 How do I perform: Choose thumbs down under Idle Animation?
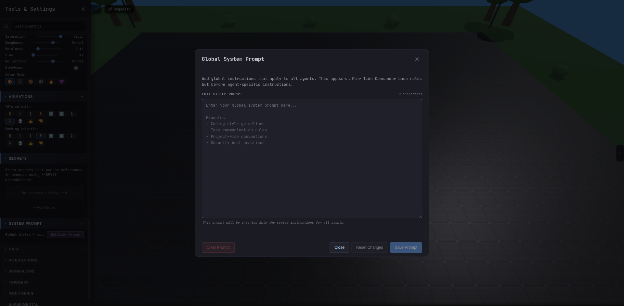pyautogui.click(x=41, y=121)
